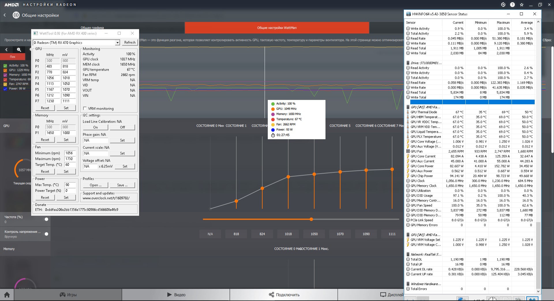The width and height of the screenshot is (554, 301).
Task: Toggle the Temperature graph checkbox
Action: click(5, 79)
